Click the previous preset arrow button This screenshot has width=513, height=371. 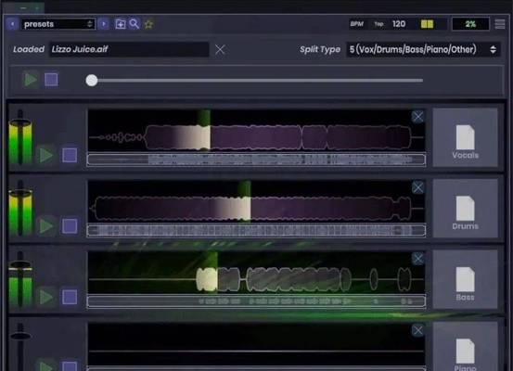click(x=12, y=24)
